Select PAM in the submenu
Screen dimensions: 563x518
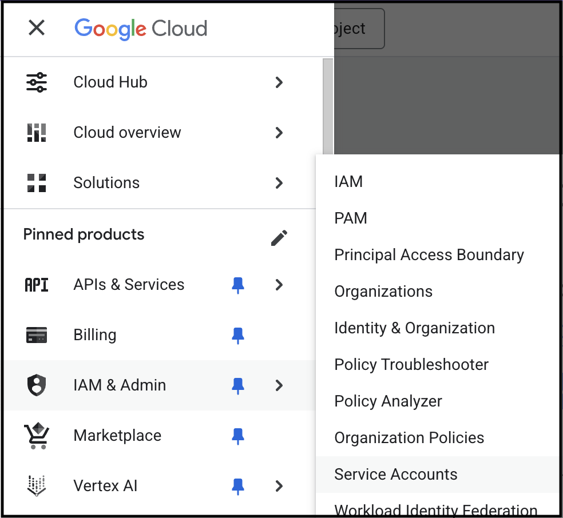(x=437, y=218)
